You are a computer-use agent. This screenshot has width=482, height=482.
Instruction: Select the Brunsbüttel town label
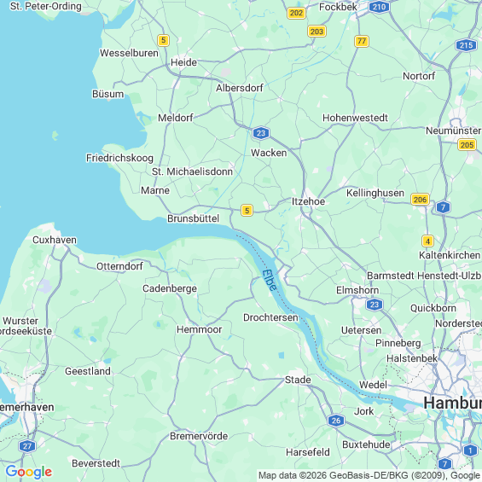(x=193, y=218)
